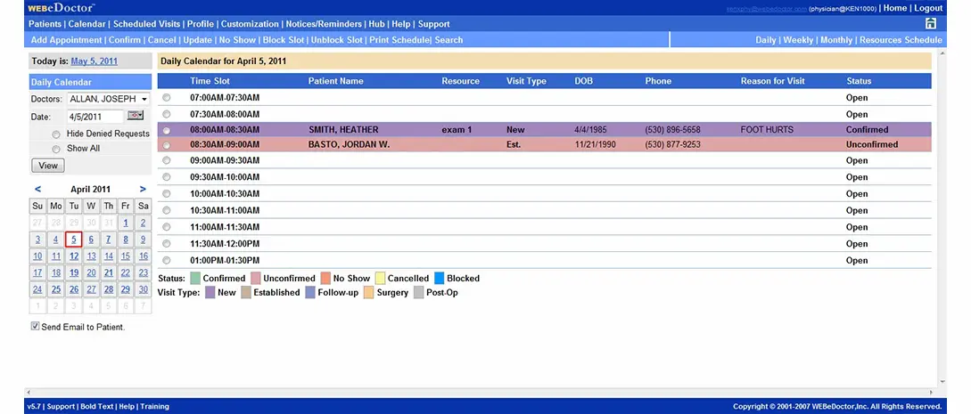Switch to Monthly calendar view
The image size is (971, 414).
point(836,40)
